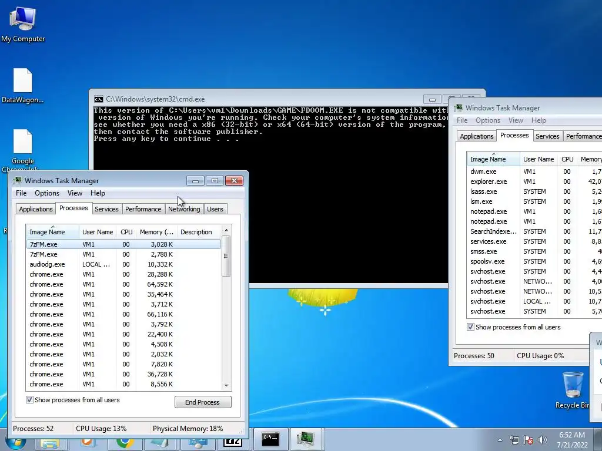The image size is (602, 451).
Task: Open Options menu in front Task Manager
Action: click(47, 193)
